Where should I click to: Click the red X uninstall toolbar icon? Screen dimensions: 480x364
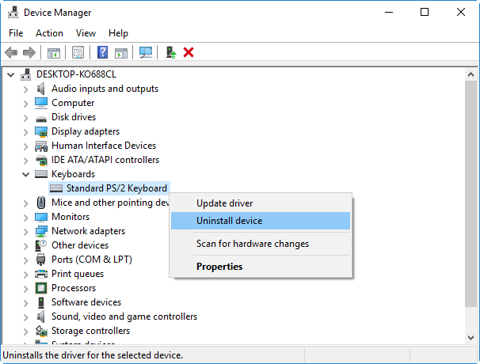point(189,52)
